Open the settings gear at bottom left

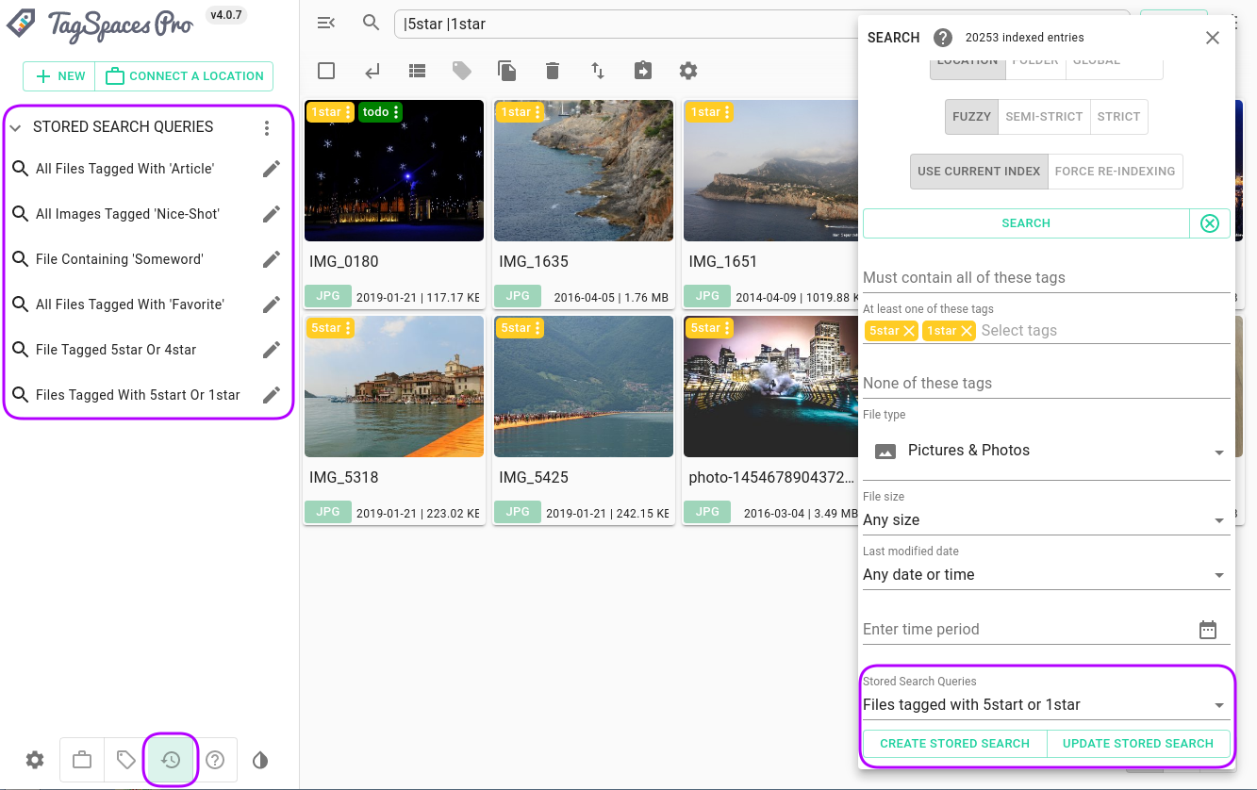(35, 760)
